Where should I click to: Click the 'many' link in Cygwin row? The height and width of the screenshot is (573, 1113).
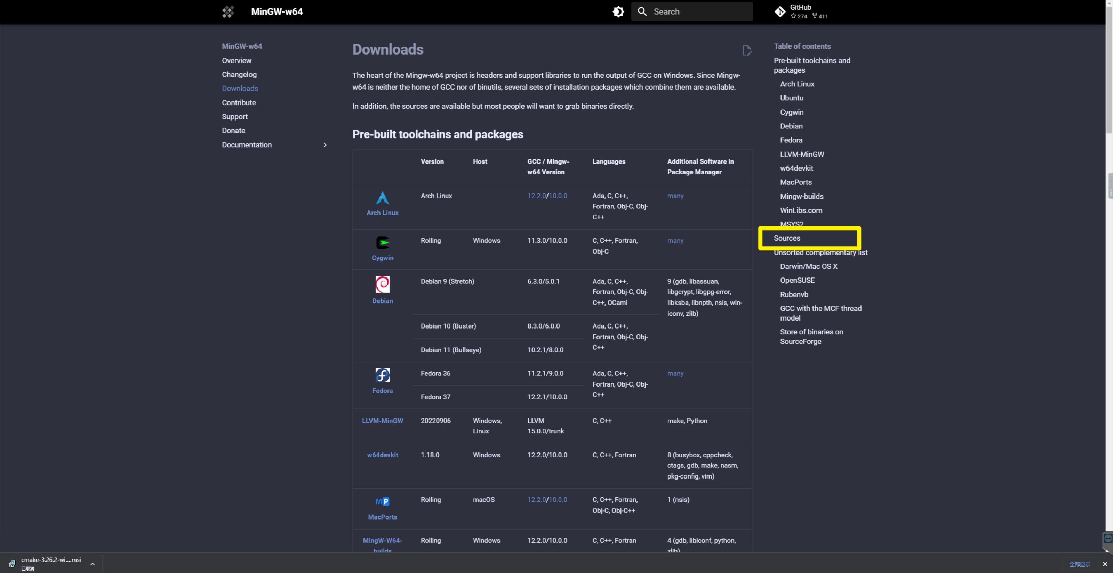coord(675,240)
